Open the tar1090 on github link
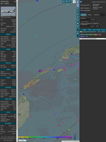The image size is (106, 142). (98, 2)
